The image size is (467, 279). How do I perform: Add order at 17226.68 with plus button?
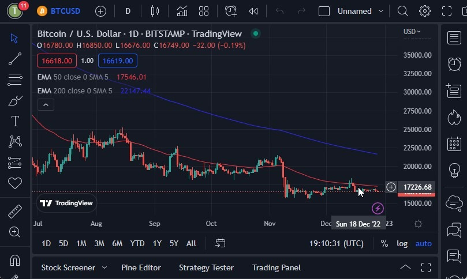click(x=391, y=187)
